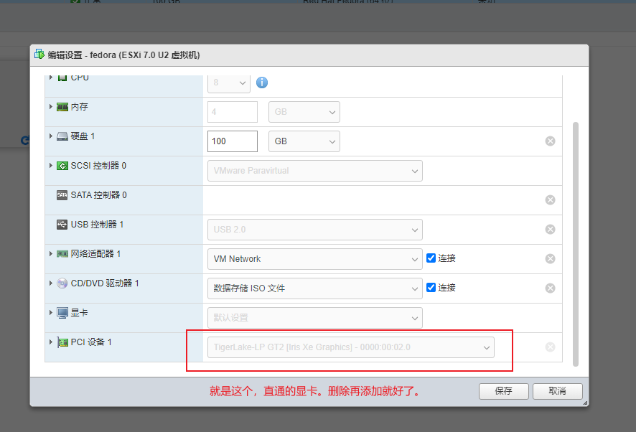Open the USB 2.0 dropdown
The image size is (636, 432).
pyautogui.click(x=314, y=230)
